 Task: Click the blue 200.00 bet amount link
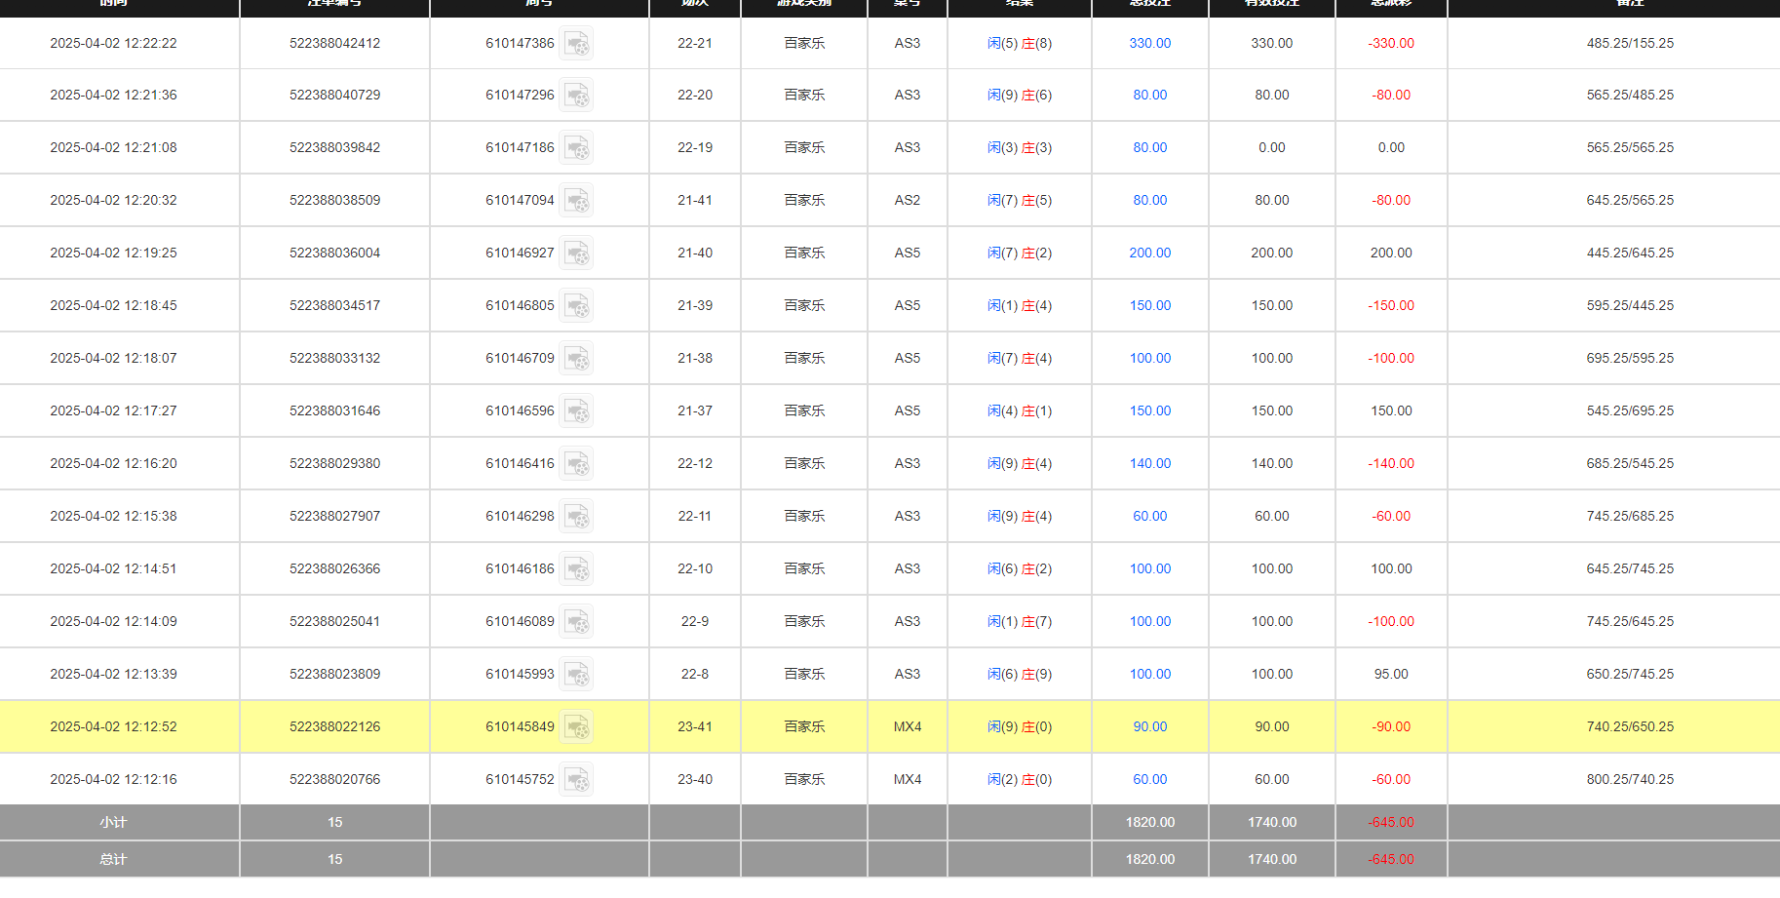tap(1149, 254)
